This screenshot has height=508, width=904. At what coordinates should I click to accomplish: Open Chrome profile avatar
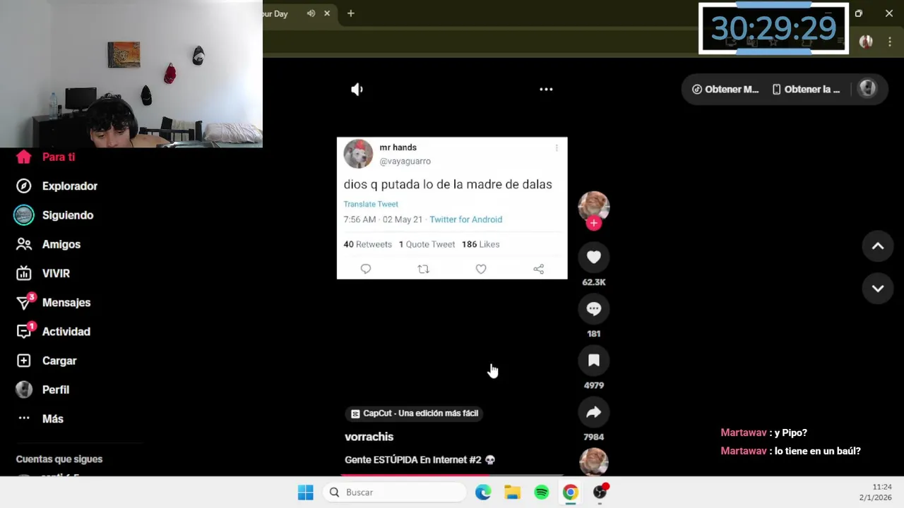click(866, 42)
